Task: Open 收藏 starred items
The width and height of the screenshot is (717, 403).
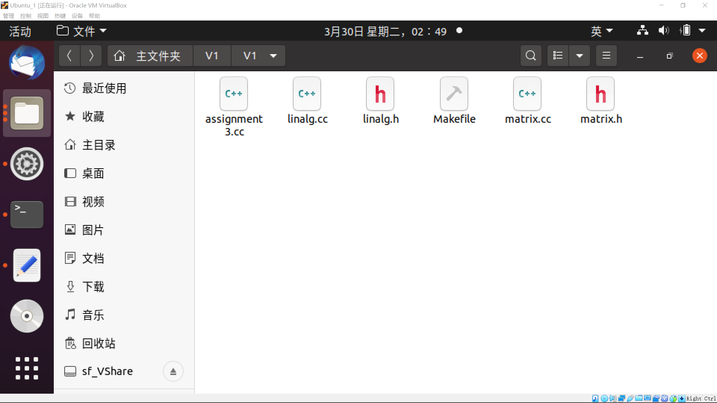Action: (124, 117)
